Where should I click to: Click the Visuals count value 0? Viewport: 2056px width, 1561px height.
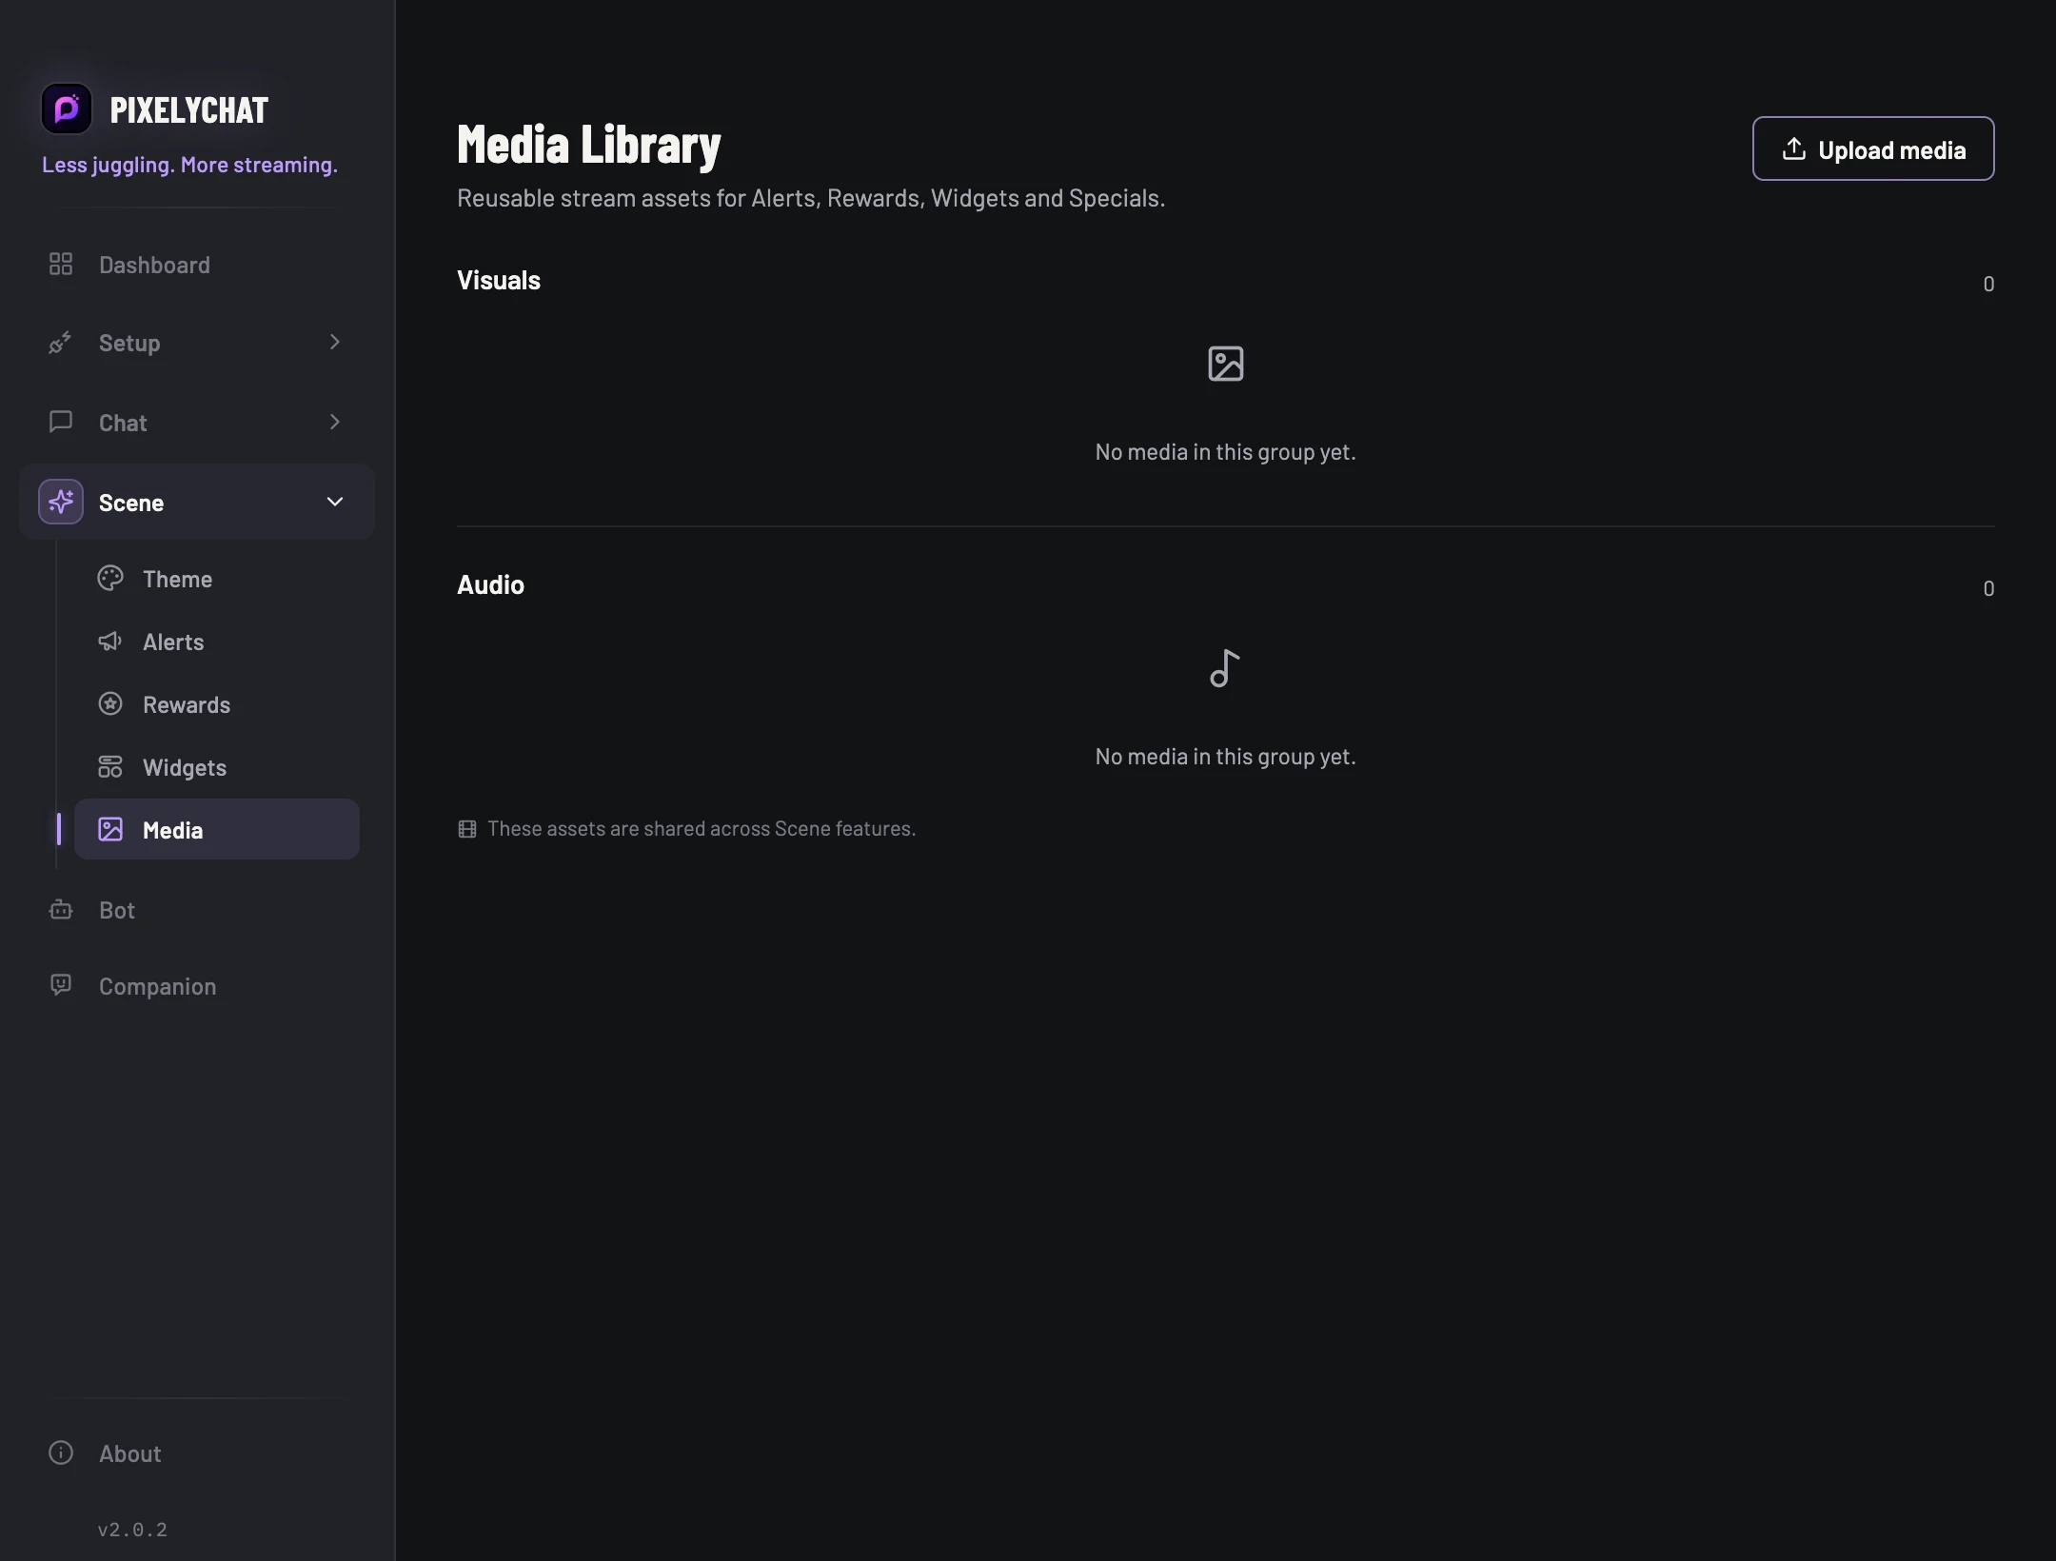[x=1988, y=284]
